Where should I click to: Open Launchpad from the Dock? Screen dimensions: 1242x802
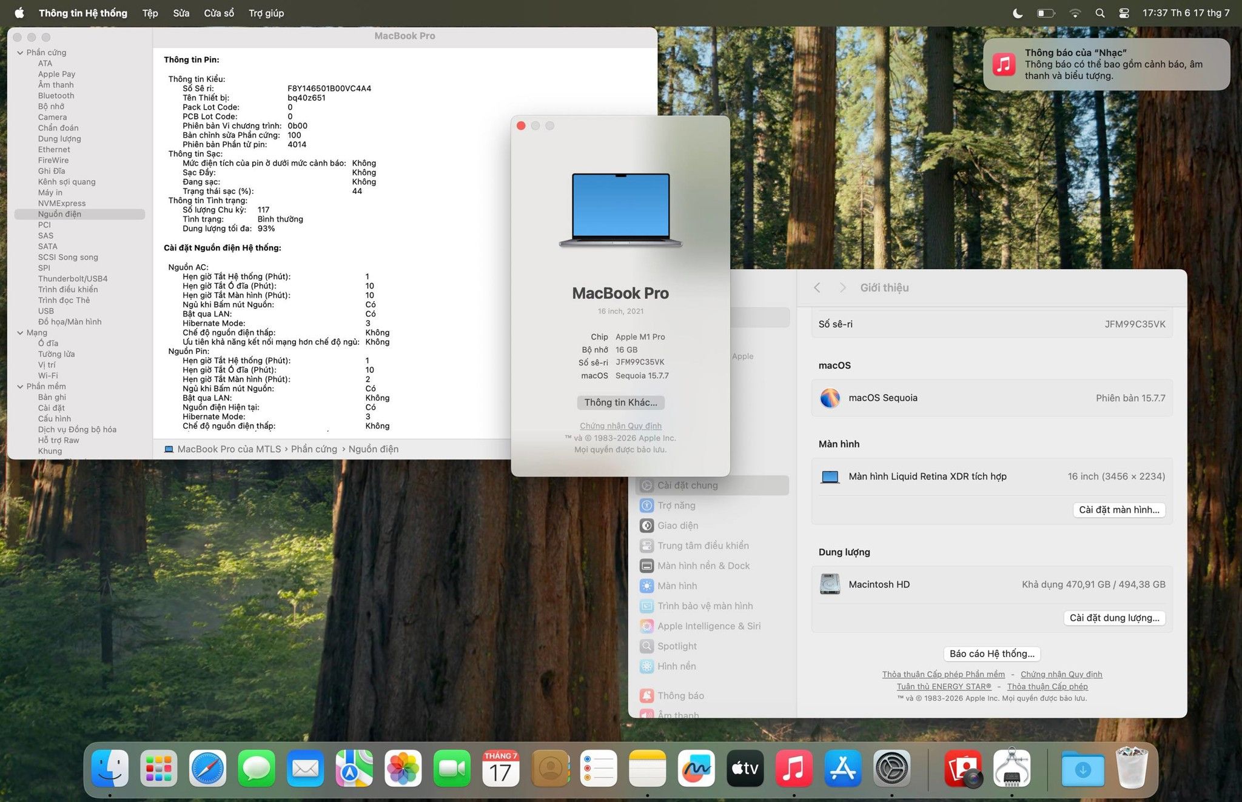tap(159, 768)
